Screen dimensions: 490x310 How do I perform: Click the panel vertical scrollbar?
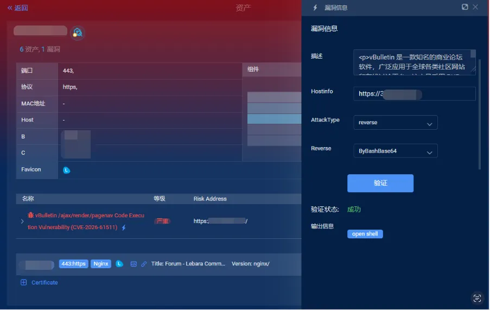[480, 114]
